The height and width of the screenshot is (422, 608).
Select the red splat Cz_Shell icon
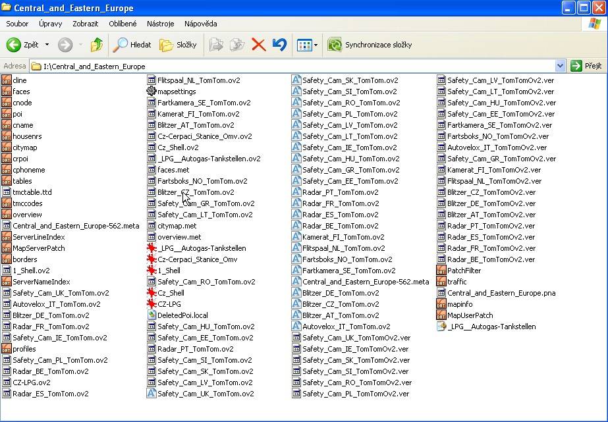(x=152, y=293)
